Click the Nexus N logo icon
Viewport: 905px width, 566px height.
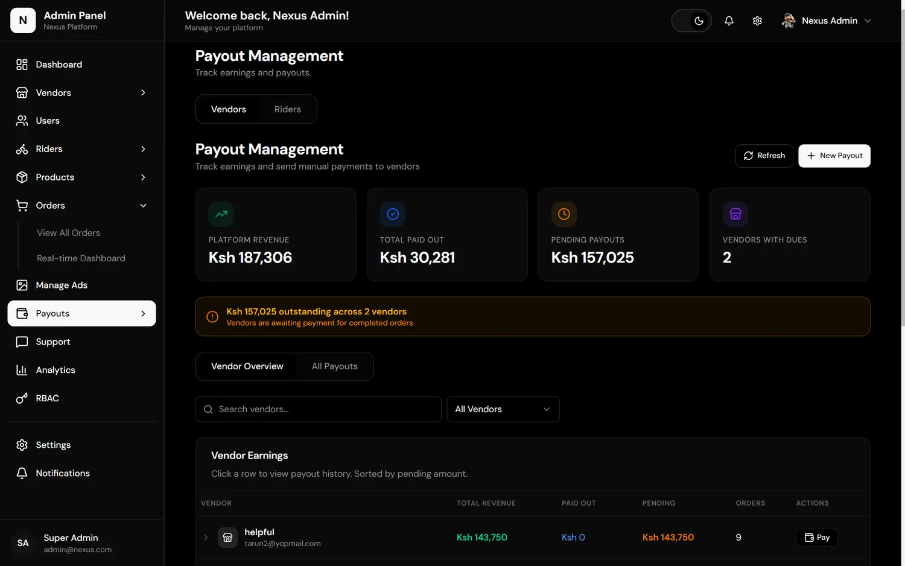point(23,21)
